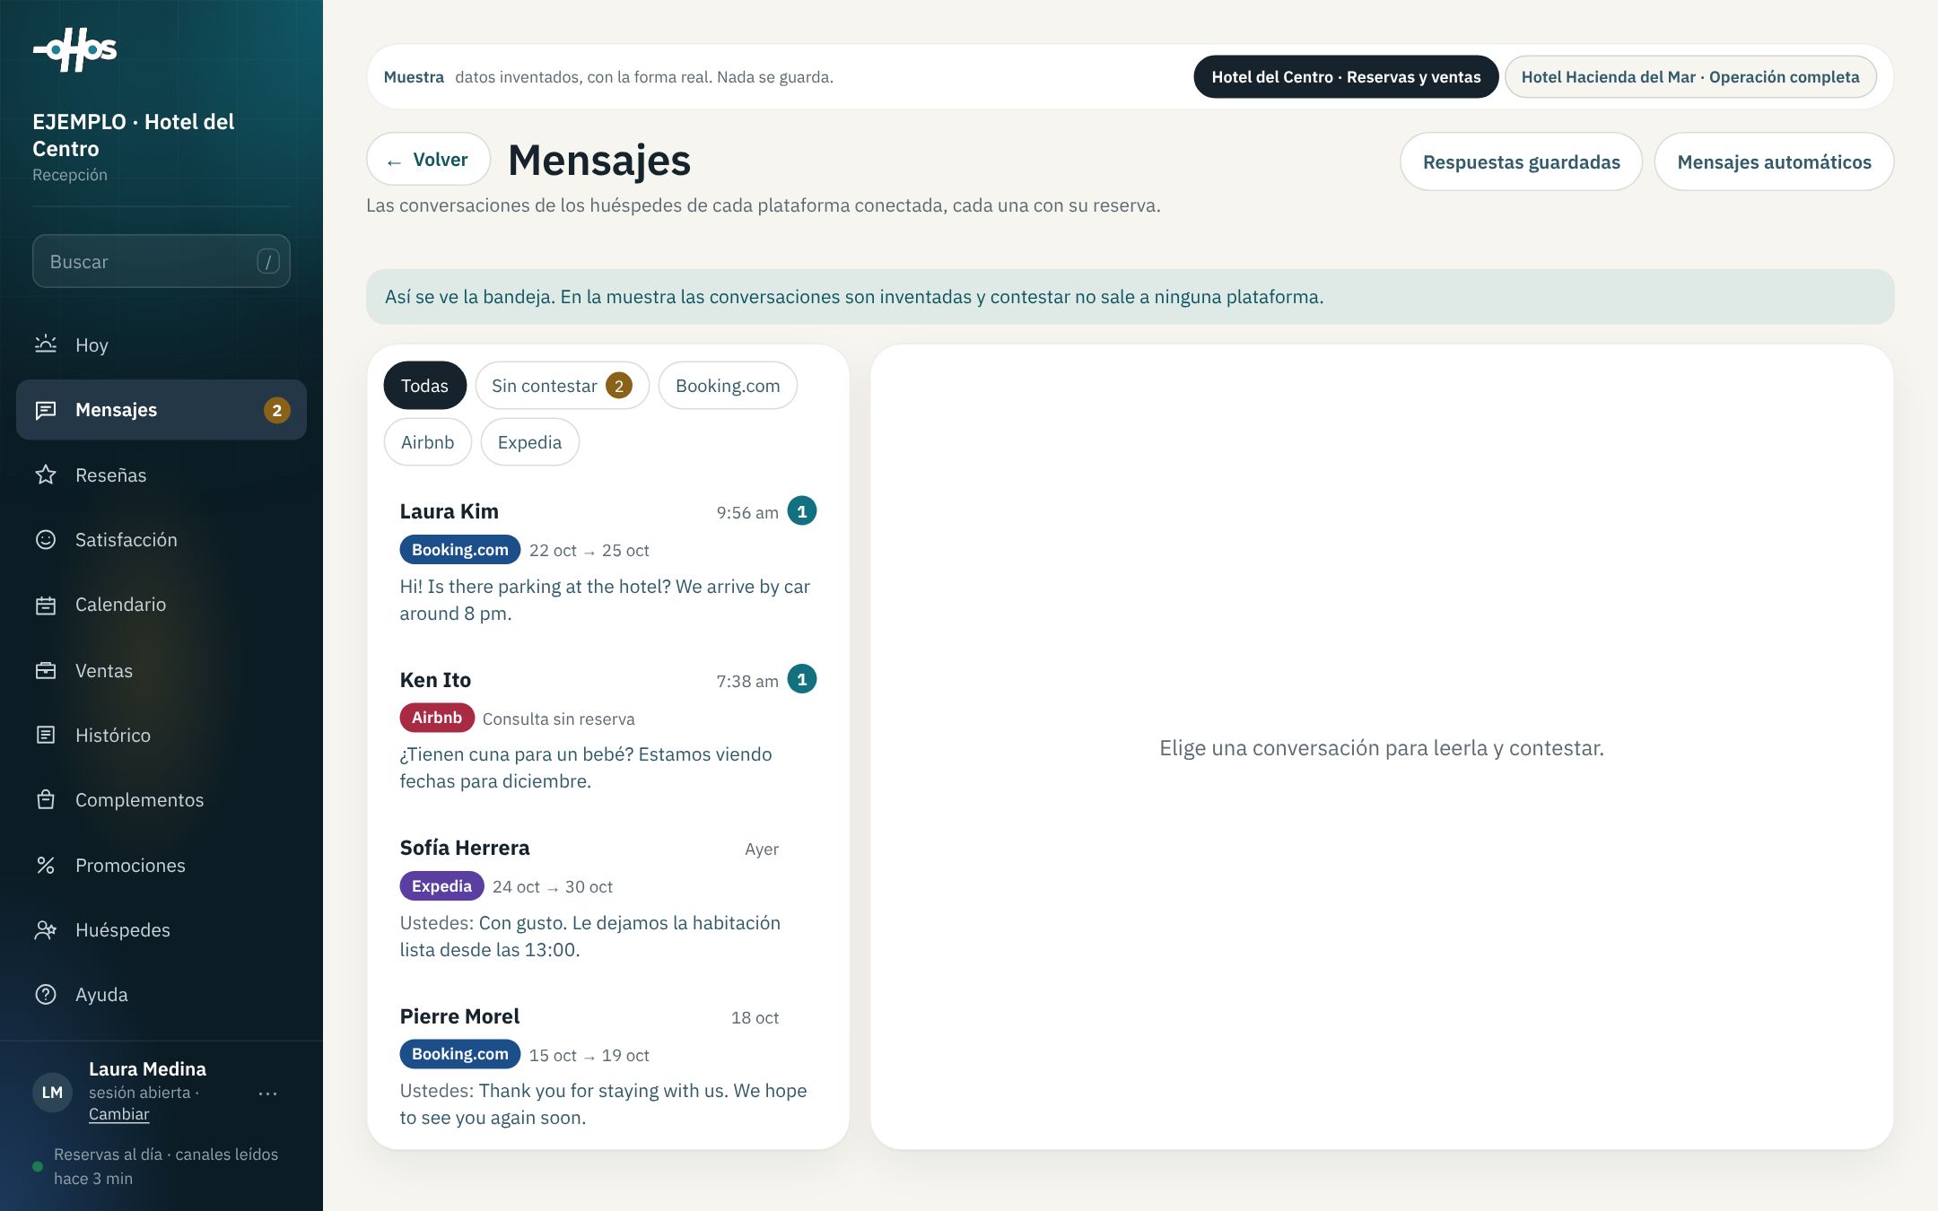The width and height of the screenshot is (1938, 1211).
Task: Click Laura Kim's unread count badge
Action: 802,511
